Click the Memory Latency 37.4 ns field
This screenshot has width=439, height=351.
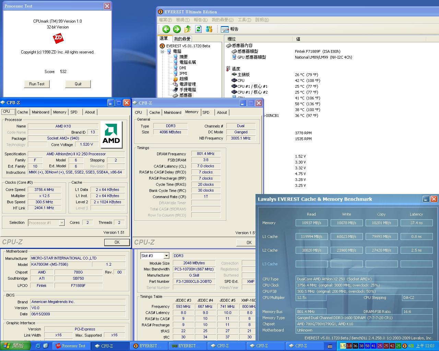click(x=416, y=223)
